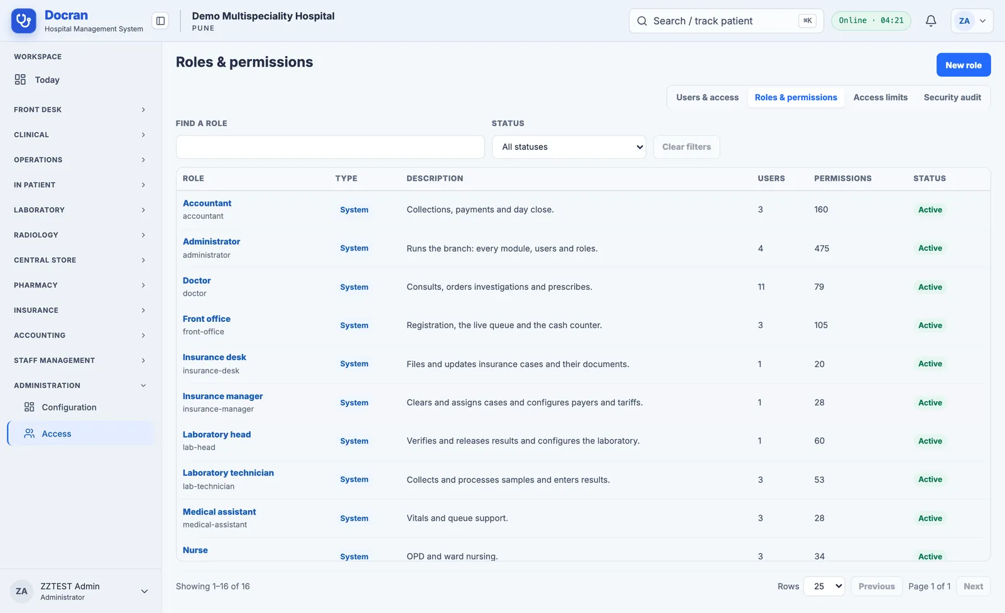Collapse the Administration section
The width and height of the screenshot is (1005, 613).
coord(80,386)
